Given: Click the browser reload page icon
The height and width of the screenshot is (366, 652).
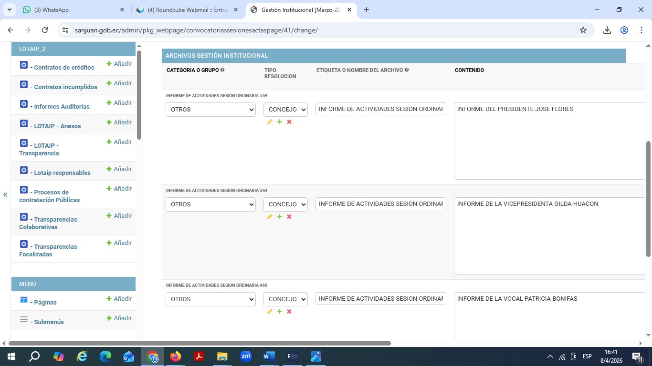Looking at the screenshot, I should [x=45, y=30].
